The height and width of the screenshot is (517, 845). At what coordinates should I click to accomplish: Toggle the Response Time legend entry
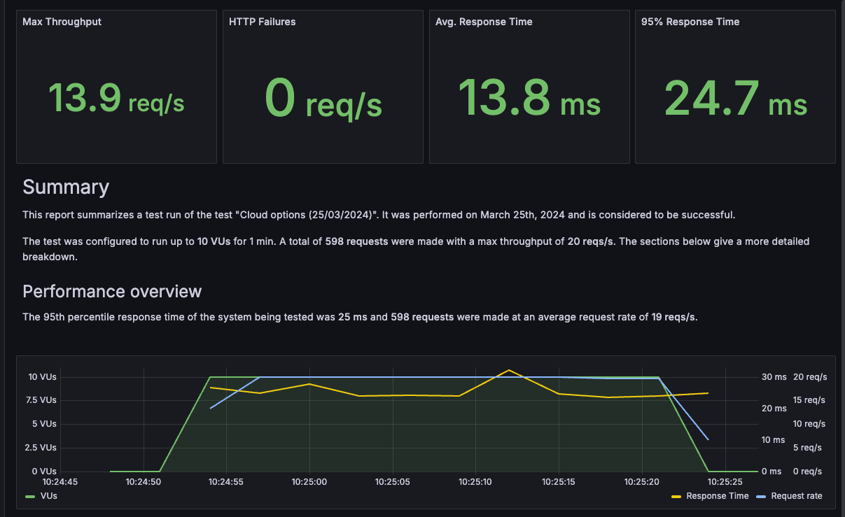[x=716, y=495]
